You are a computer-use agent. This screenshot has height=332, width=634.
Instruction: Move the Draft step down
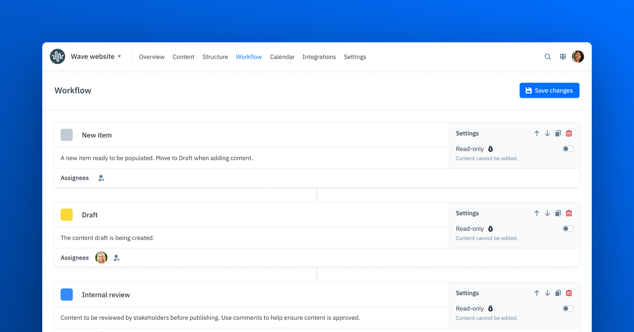[x=547, y=213]
